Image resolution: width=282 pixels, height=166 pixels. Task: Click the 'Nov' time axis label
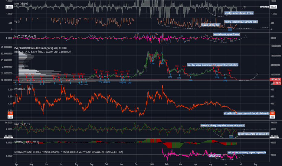point(121,164)
